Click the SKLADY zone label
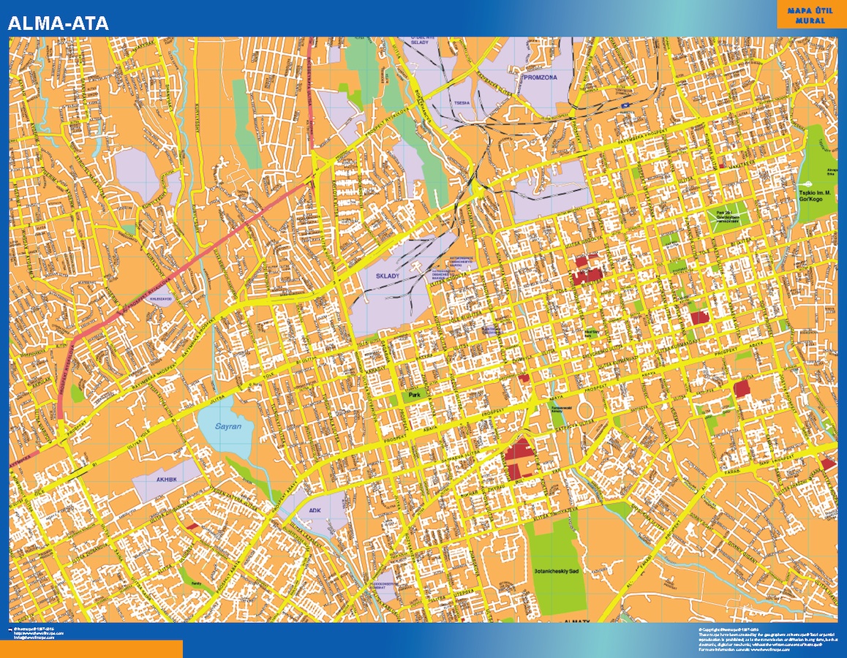This screenshot has height=658, width=847. click(388, 276)
